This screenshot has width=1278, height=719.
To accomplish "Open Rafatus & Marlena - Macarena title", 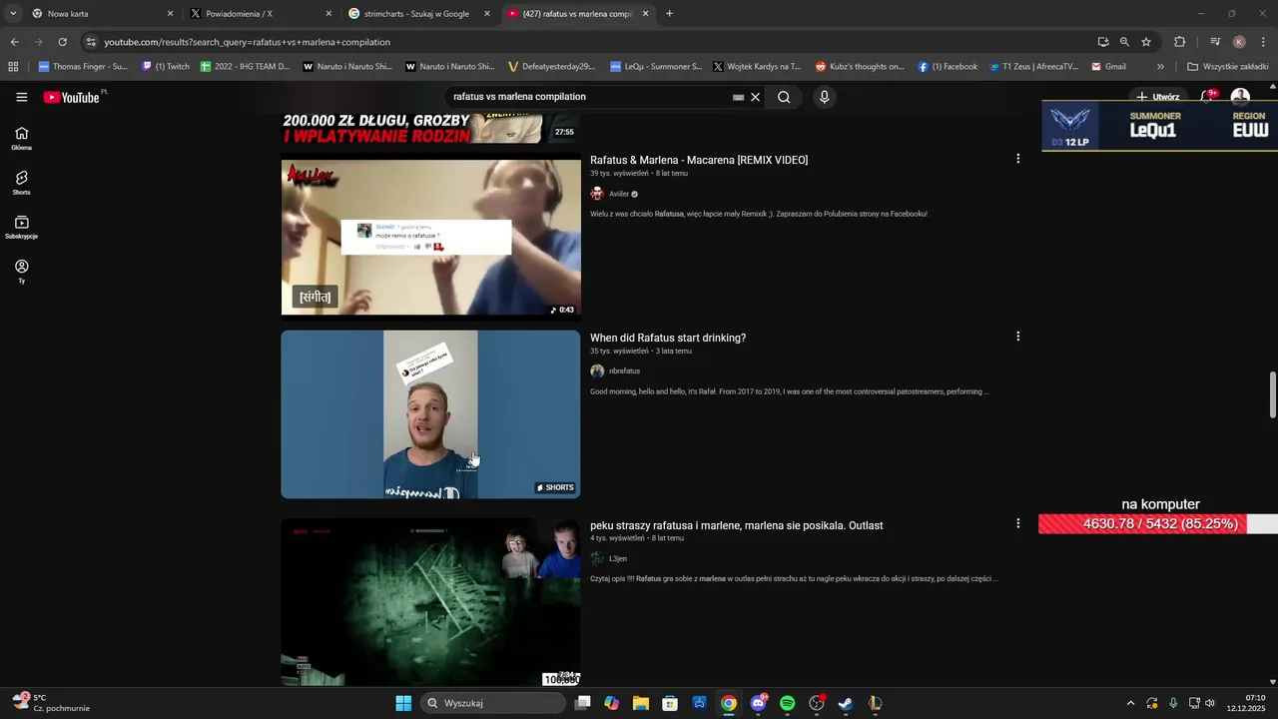I will (699, 160).
